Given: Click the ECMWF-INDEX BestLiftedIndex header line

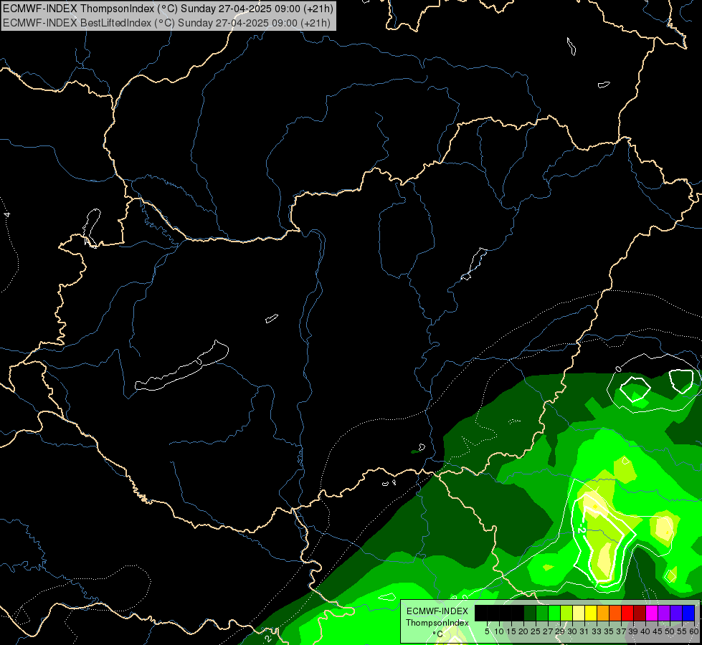Looking at the screenshot, I should (x=166, y=23).
